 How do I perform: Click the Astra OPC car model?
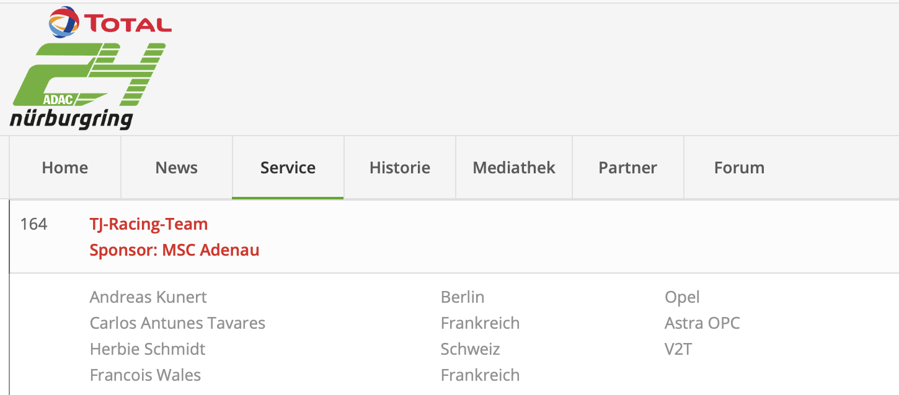[702, 323]
